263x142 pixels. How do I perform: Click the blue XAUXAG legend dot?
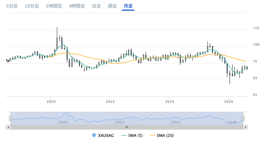pyautogui.click(x=94, y=135)
